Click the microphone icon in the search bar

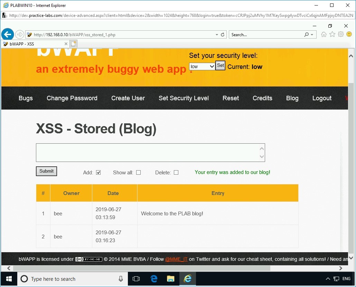pos(121,279)
